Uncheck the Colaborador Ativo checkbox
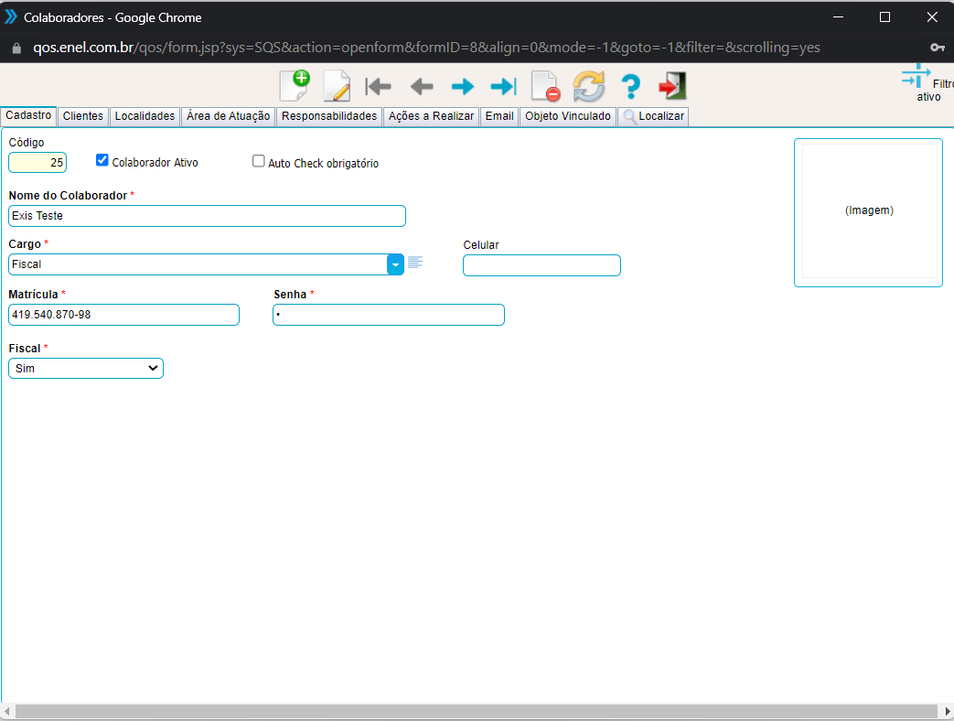Image resolution: width=954 pixels, height=721 pixels. [102, 160]
